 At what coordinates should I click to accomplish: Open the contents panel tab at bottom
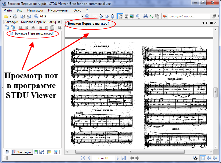tap(7, 152)
